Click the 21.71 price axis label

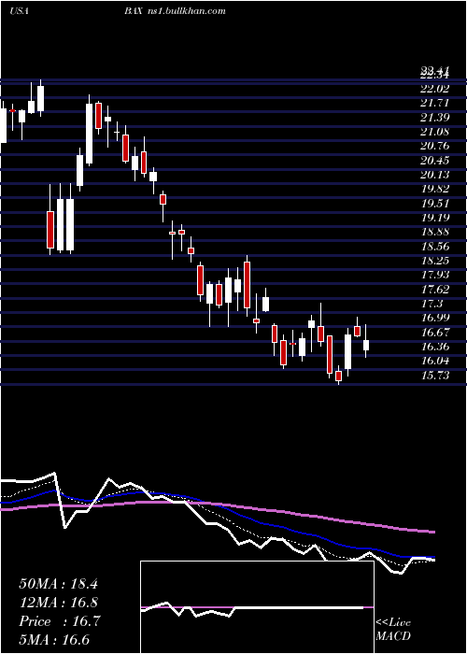tap(434, 103)
